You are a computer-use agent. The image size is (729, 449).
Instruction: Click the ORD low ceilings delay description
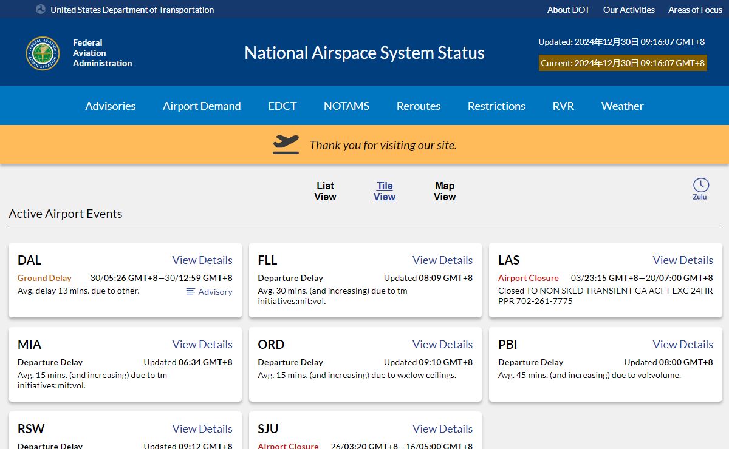(357, 375)
